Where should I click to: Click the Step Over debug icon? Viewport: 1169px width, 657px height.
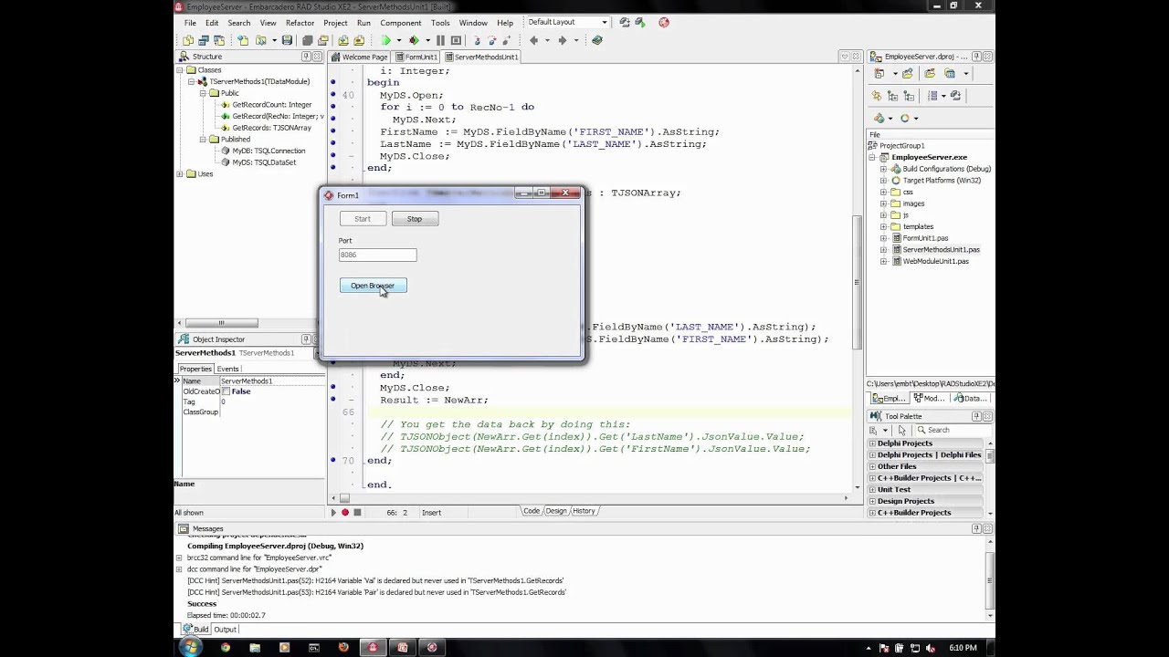(x=491, y=40)
